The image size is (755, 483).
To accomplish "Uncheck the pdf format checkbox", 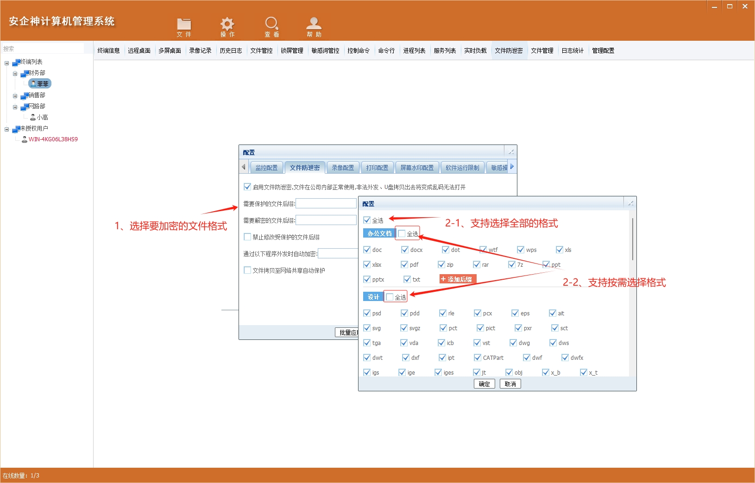I will click(404, 264).
